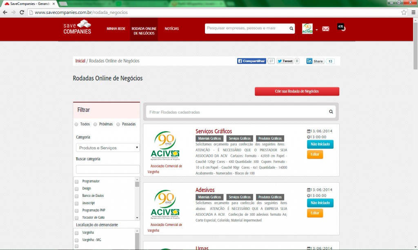The image size is (418, 250).
Task: Check the Tocador de Gaita category
Action: click(77, 218)
